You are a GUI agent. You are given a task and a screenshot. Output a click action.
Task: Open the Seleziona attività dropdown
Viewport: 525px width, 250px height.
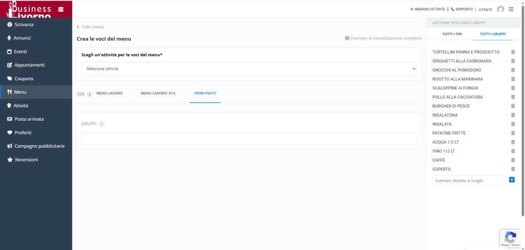(x=249, y=69)
